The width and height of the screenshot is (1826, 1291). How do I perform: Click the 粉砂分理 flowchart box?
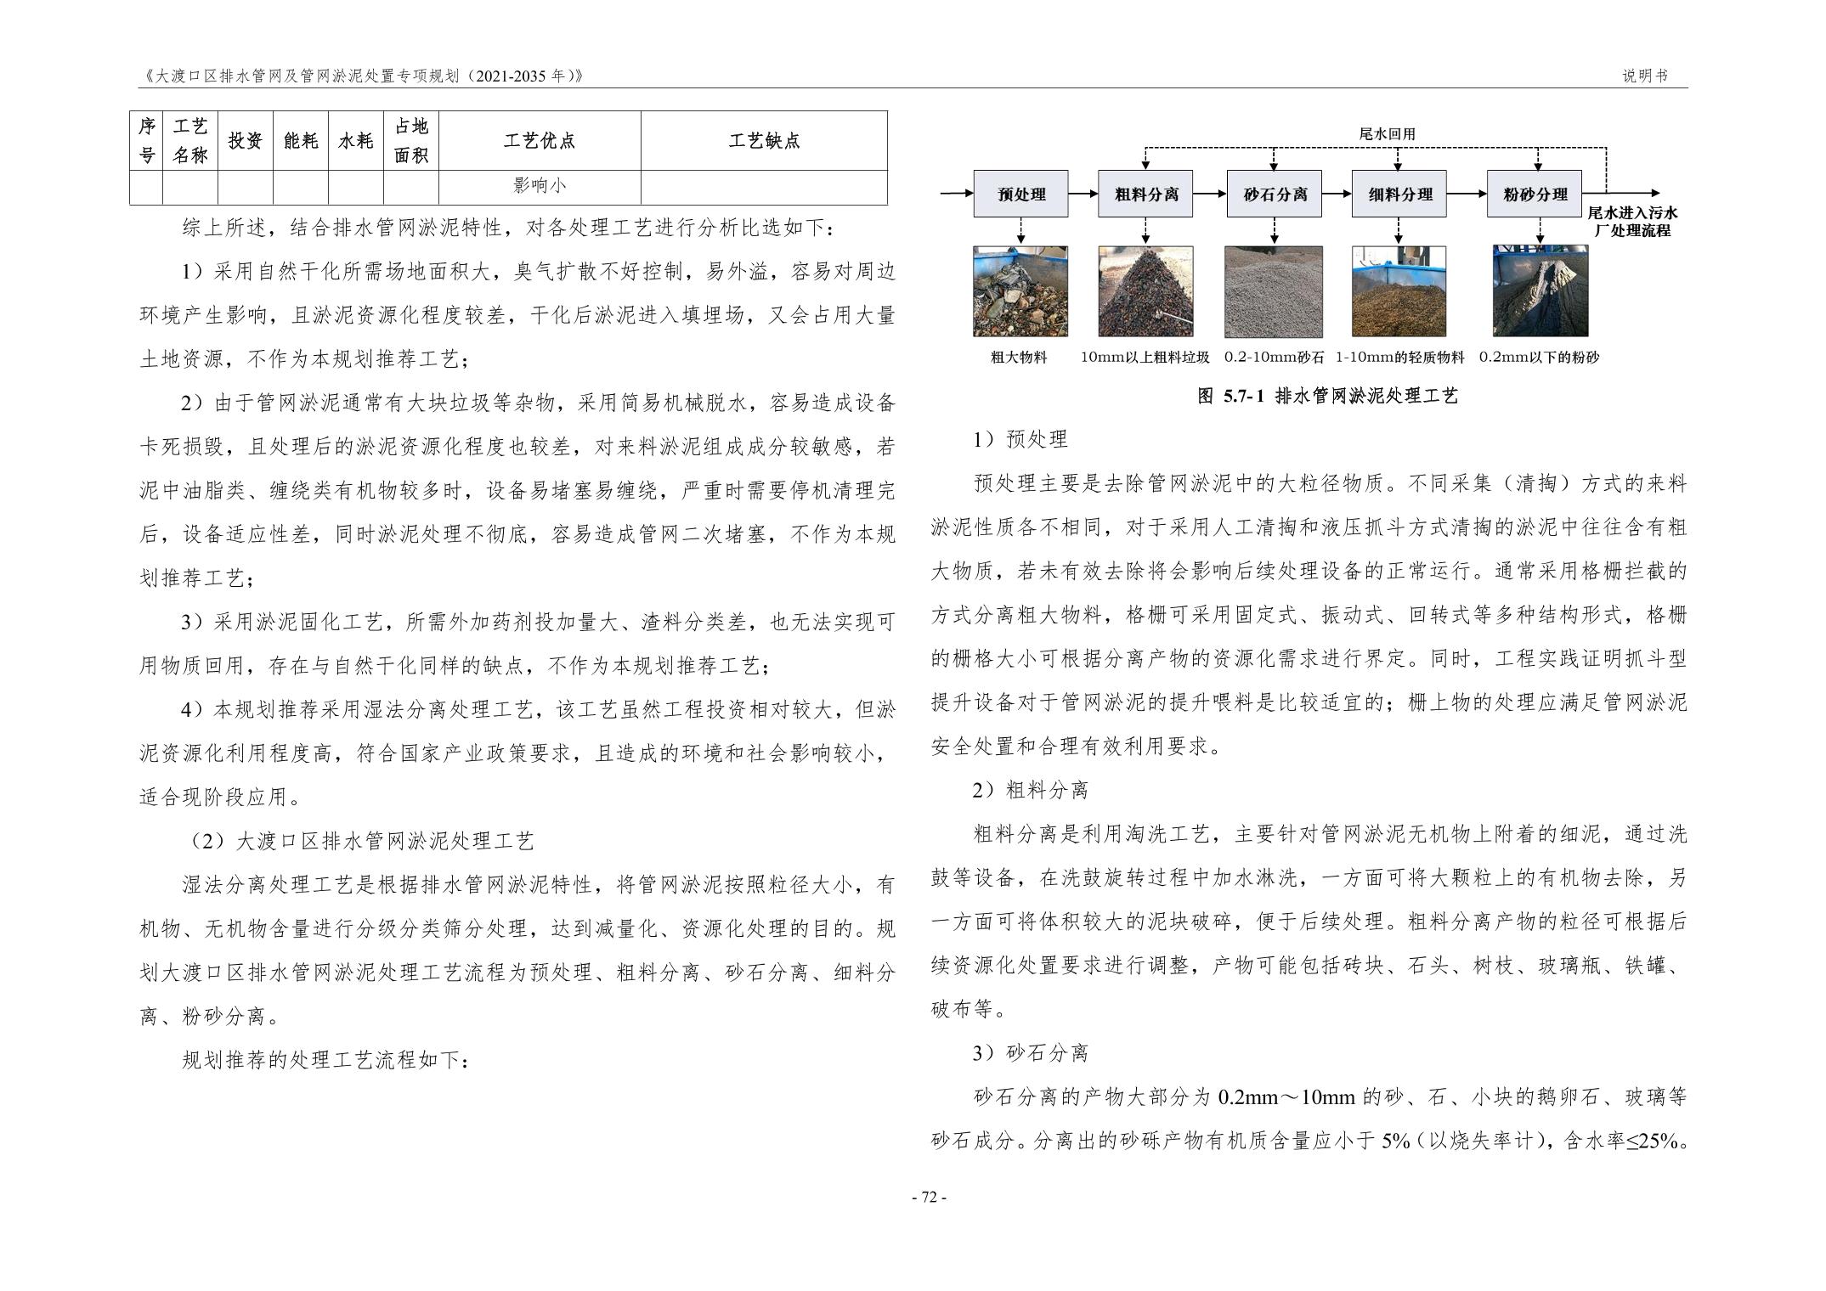1534,194
